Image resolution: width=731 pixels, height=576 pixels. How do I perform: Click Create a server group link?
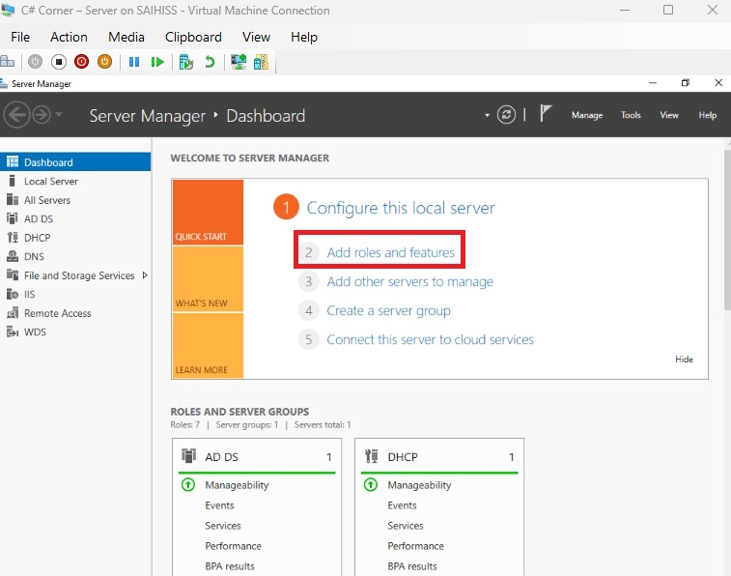click(x=388, y=310)
